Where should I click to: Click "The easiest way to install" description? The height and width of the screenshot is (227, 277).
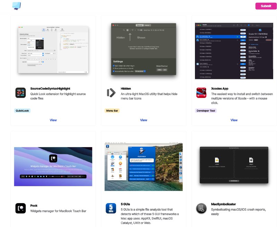tap(242, 98)
